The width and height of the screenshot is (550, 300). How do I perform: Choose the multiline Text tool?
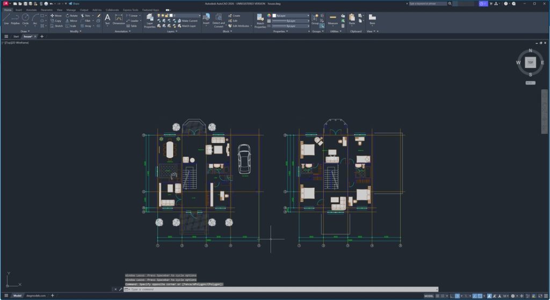click(x=107, y=19)
